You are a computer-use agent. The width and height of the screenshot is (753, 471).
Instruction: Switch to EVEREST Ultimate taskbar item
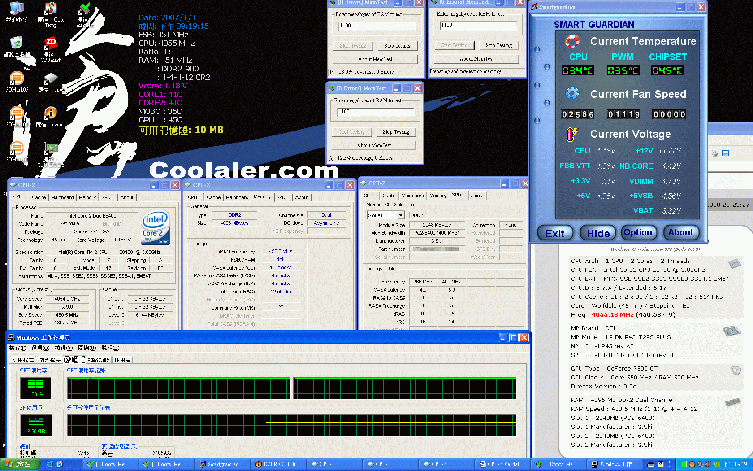point(278,464)
